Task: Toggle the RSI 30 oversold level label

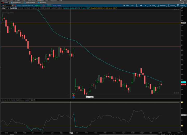Action: point(32,100)
